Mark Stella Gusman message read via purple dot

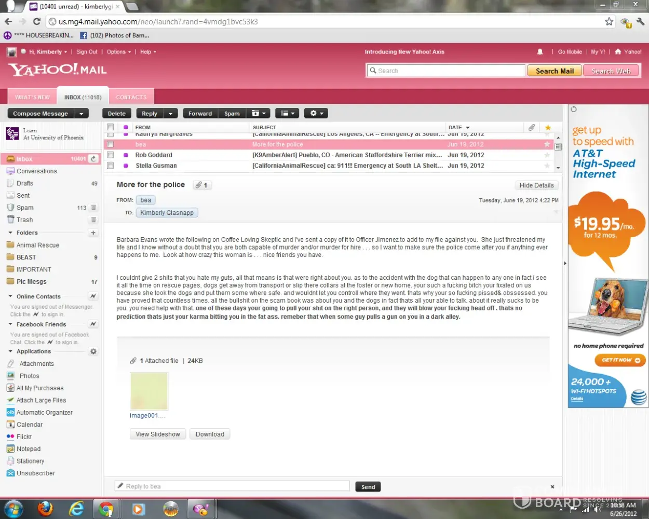click(126, 166)
